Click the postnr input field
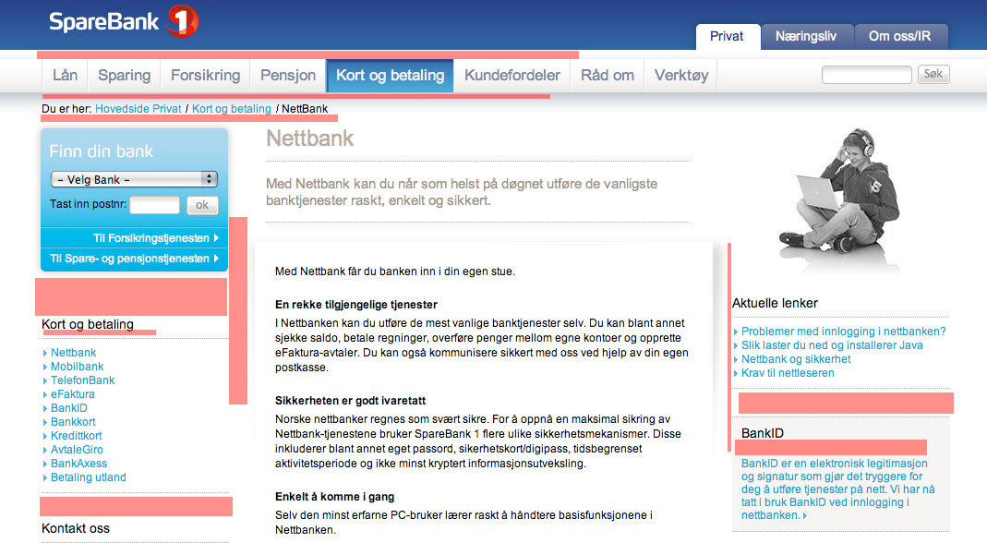Screen dimensions: 987x543 (155, 205)
